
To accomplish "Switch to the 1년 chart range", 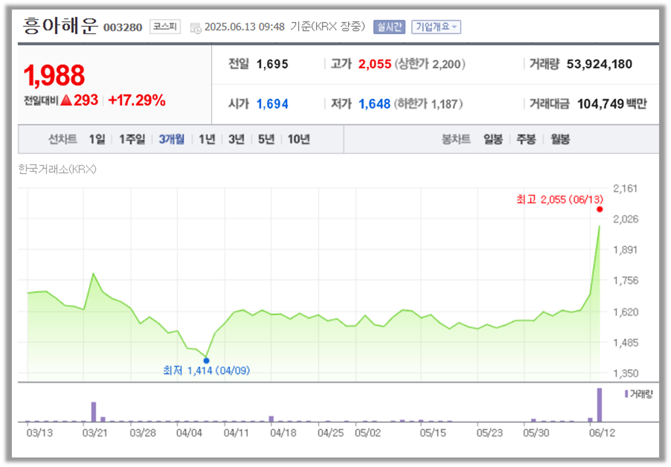I will [x=207, y=139].
